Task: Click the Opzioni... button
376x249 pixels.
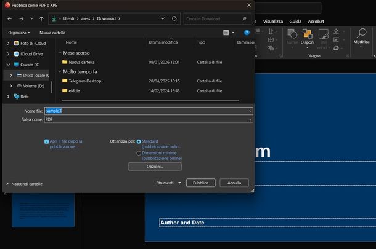Action: [x=155, y=167]
